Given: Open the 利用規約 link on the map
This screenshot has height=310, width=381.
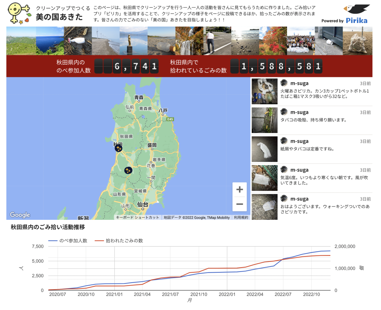Looking at the screenshot, I should click(x=241, y=218).
